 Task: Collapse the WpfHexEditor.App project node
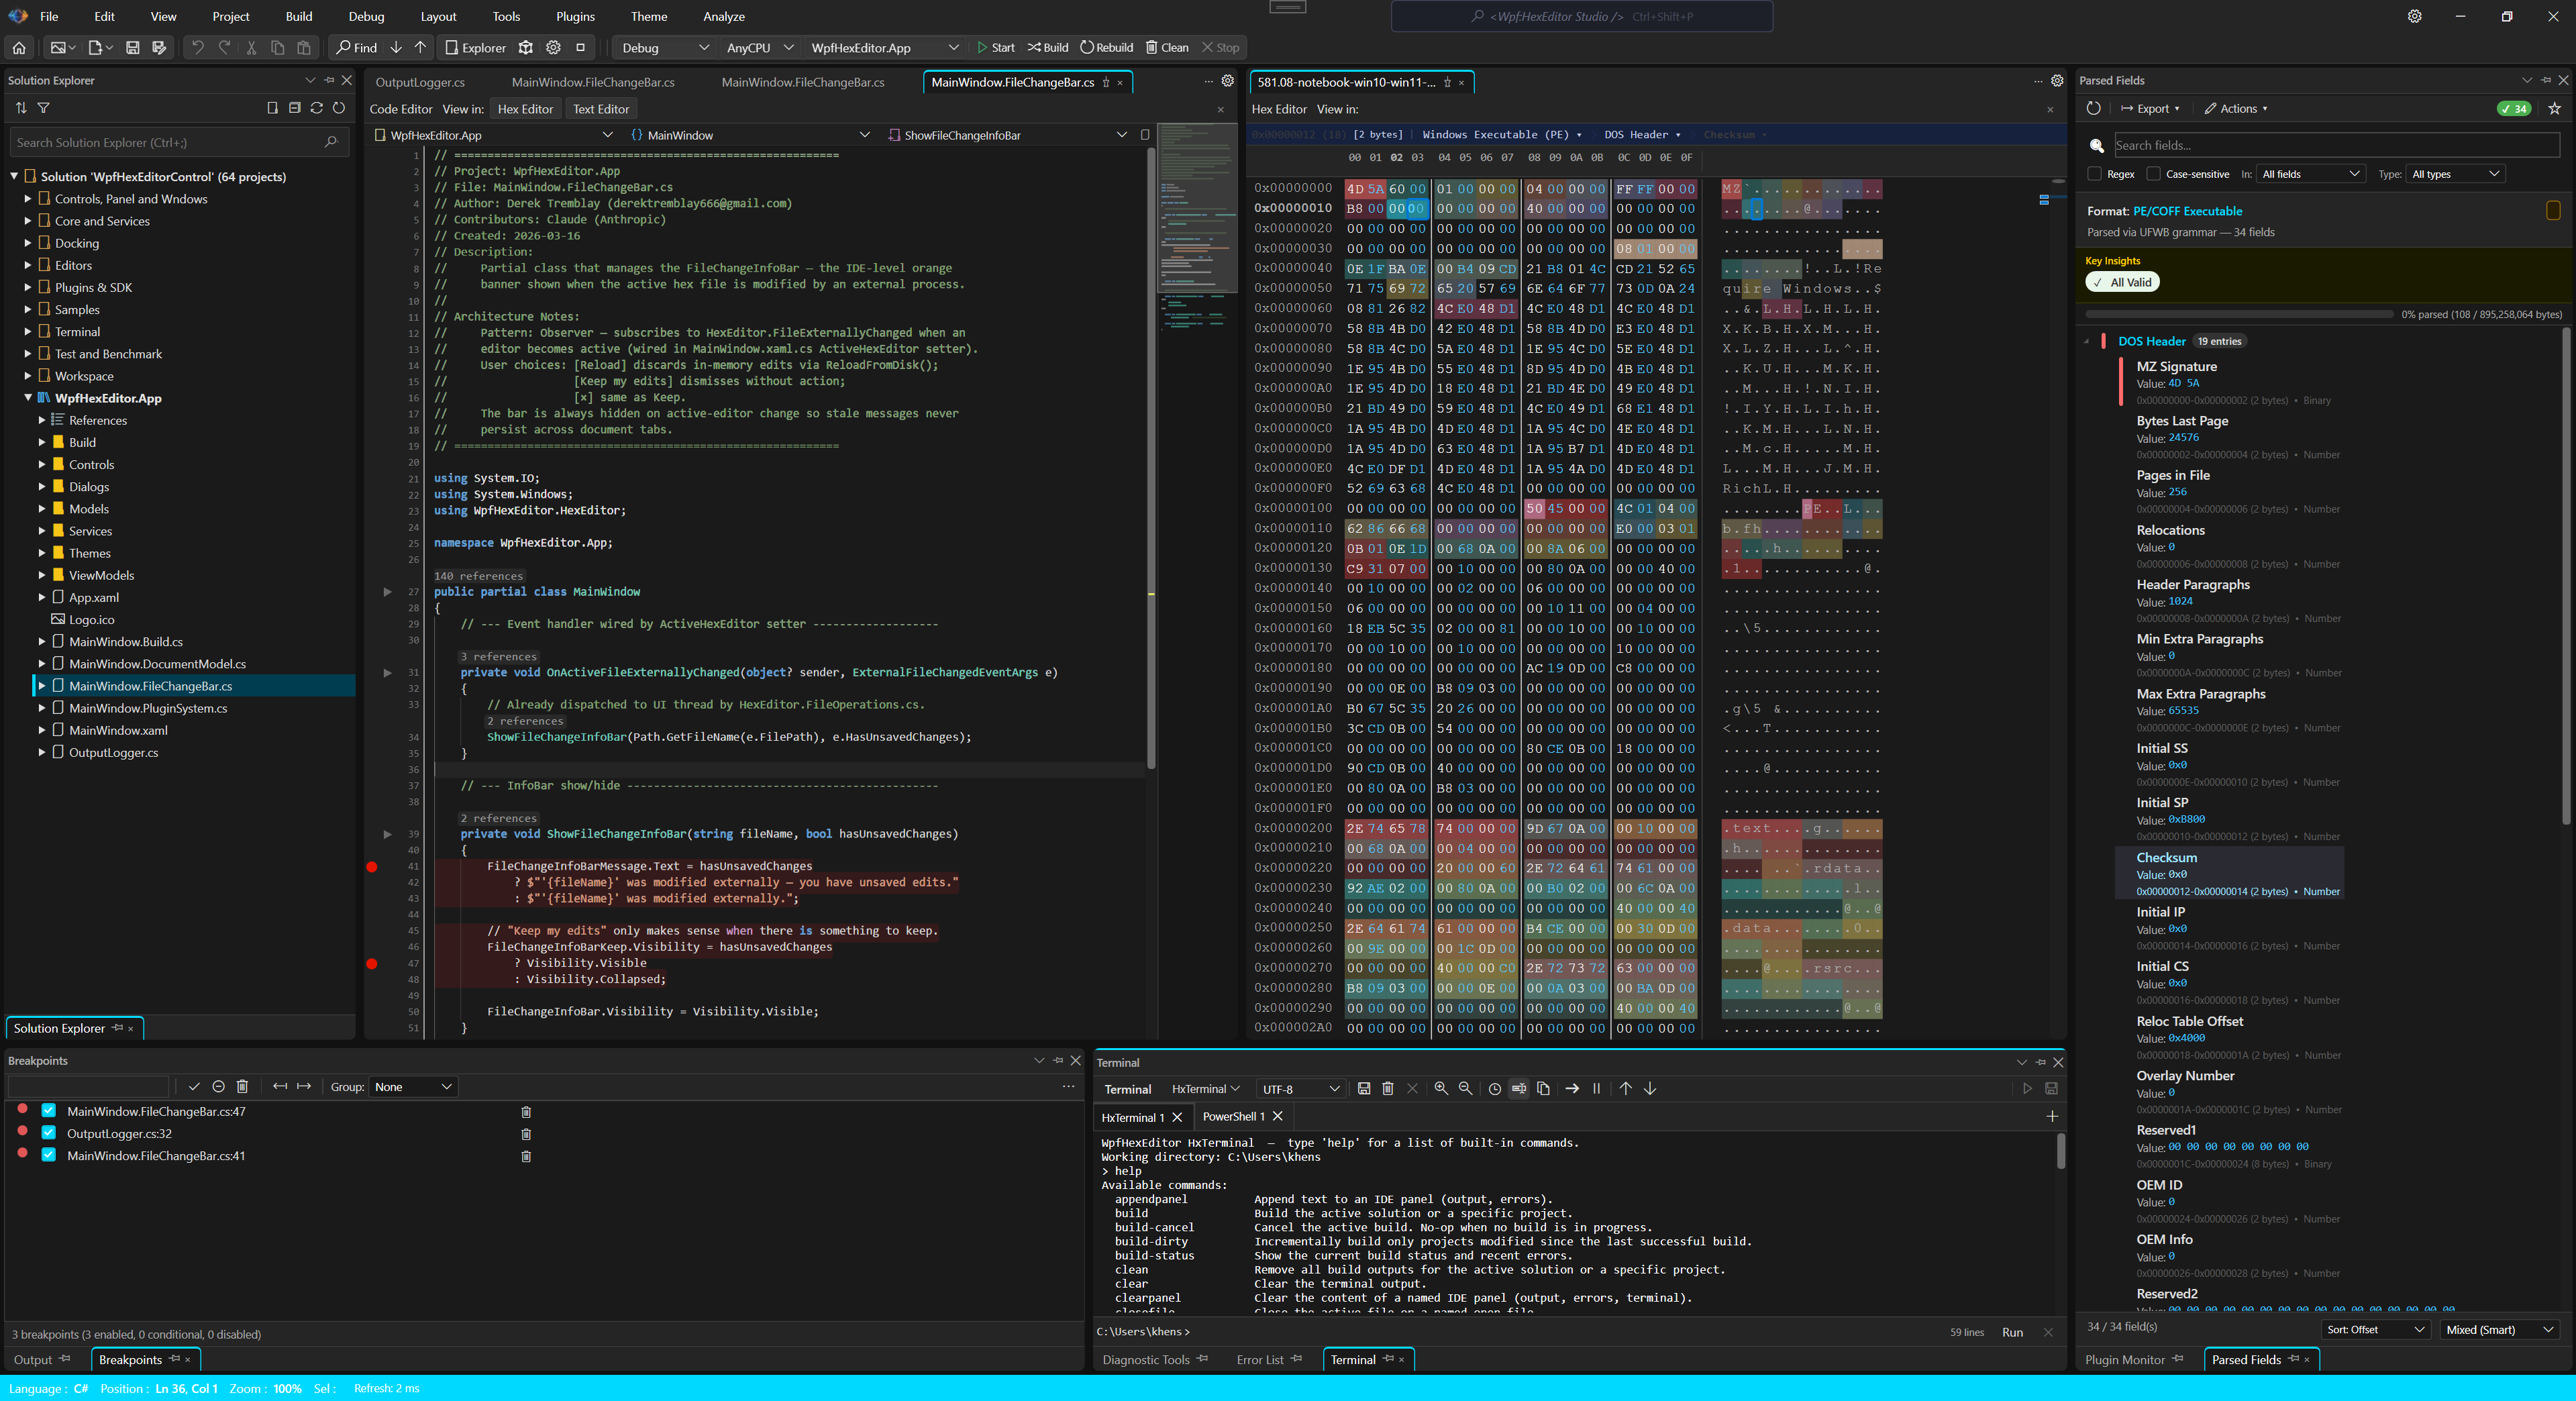tap(28, 398)
